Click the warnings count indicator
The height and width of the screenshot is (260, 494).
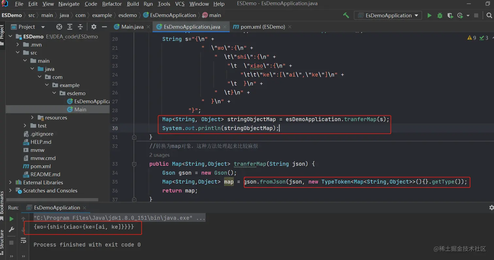pos(472,38)
